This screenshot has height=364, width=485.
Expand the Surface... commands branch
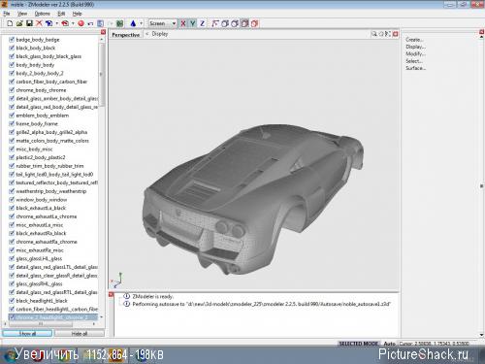[415, 68]
